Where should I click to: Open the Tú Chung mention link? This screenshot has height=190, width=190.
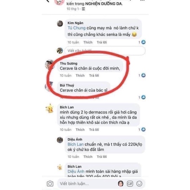[x=76, y=28]
